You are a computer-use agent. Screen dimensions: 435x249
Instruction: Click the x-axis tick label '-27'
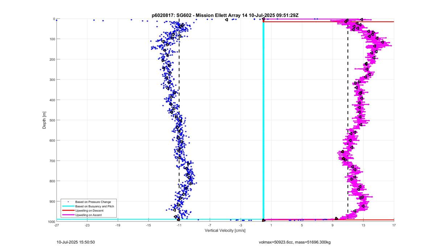[x=57, y=225]
